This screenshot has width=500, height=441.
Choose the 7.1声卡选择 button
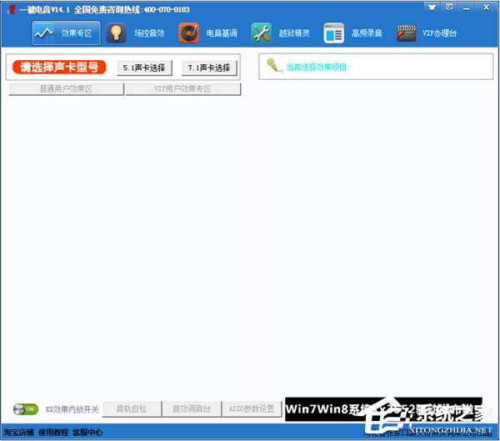click(209, 68)
